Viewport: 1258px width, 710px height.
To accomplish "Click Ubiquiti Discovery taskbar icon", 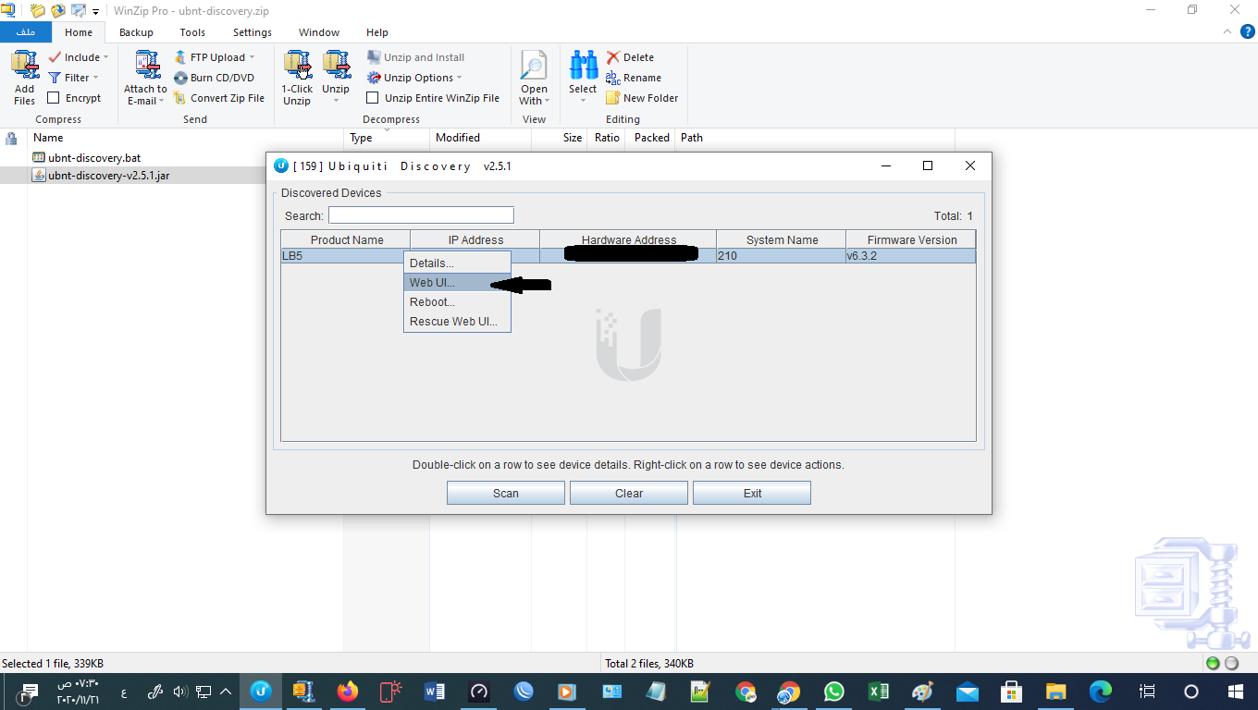I will [262, 691].
